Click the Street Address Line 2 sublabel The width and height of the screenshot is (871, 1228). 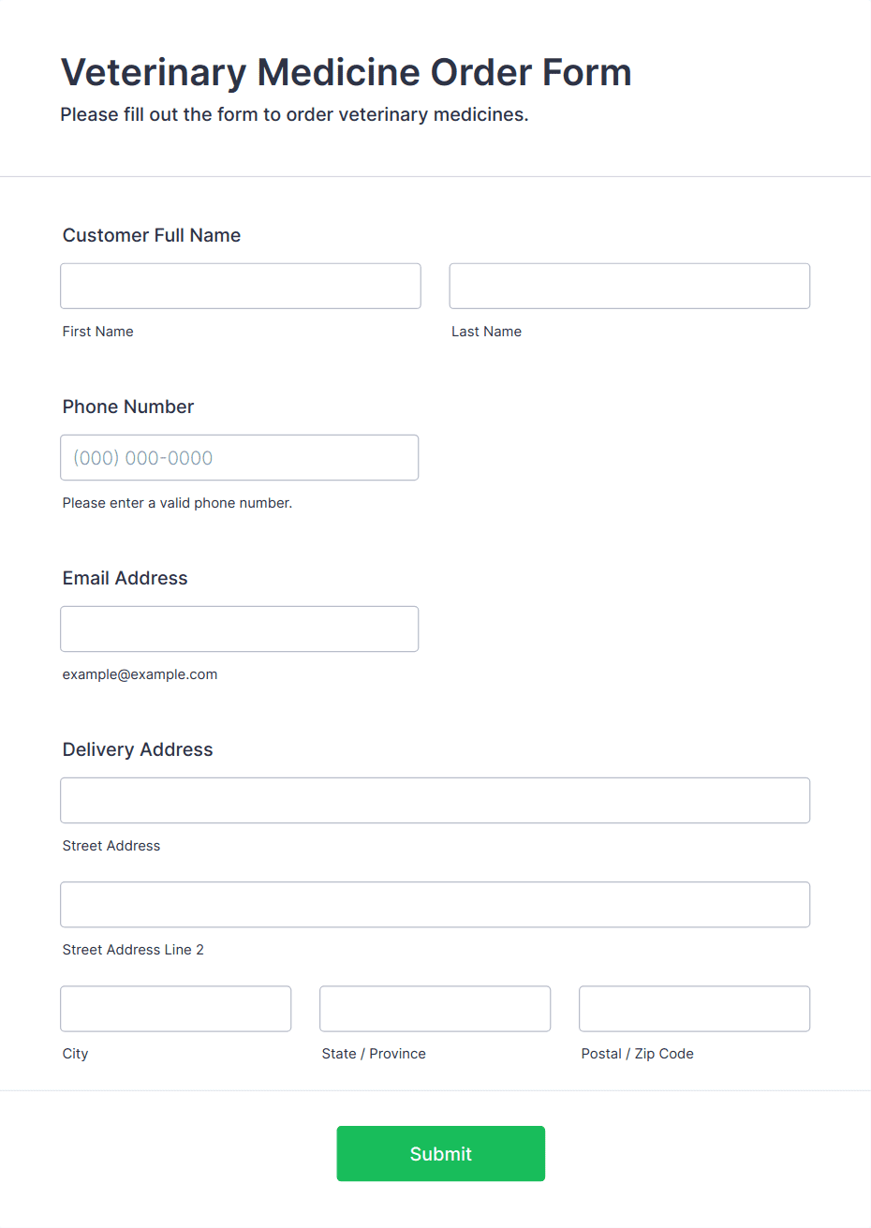tap(133, 950)
